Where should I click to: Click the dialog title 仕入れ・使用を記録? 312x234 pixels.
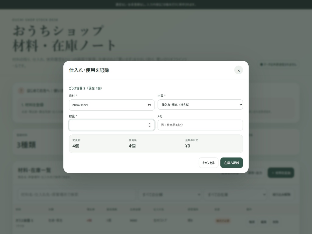coord(89,70)
